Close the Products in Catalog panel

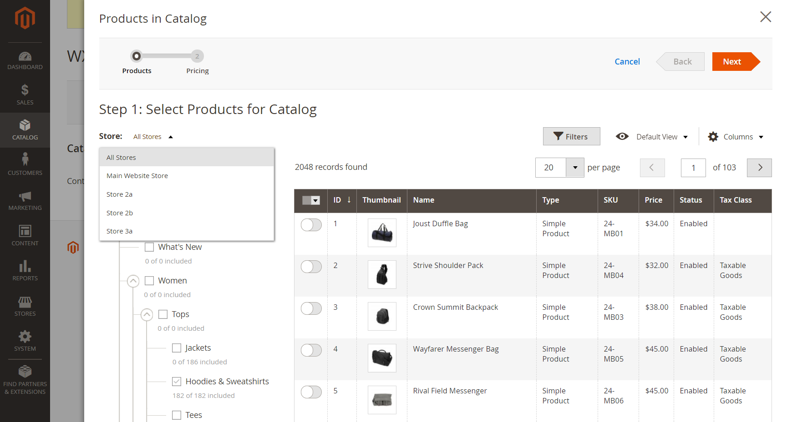pyautogui.click(x=766, y=17)
